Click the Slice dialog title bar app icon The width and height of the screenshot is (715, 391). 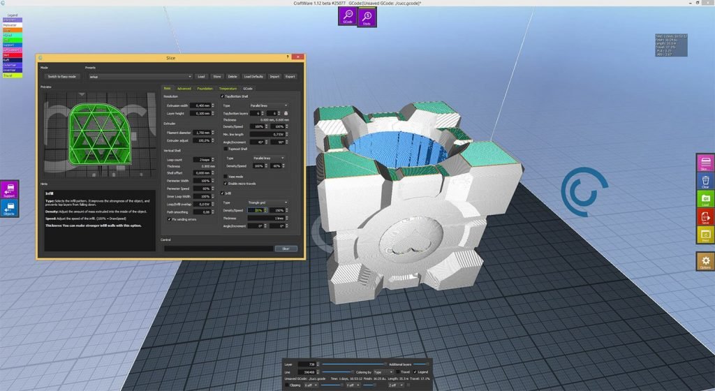(40, 58)
